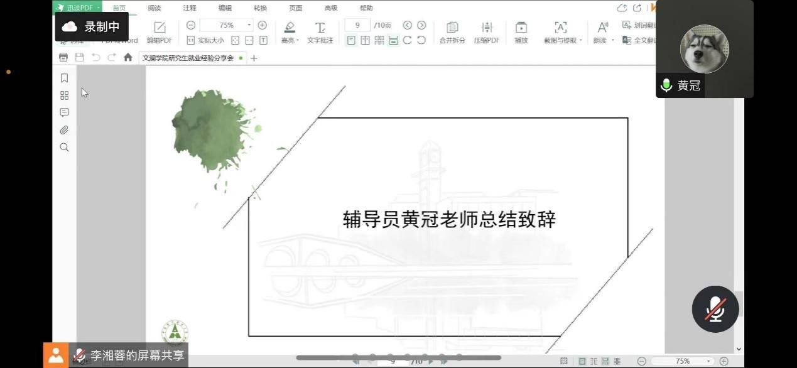This screenshot has height=368, width=797.
Task: Open the 转换 ribbon tab
Action: click(x=260, y=8)
